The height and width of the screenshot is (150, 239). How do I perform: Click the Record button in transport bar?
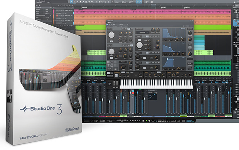point(150,121)
